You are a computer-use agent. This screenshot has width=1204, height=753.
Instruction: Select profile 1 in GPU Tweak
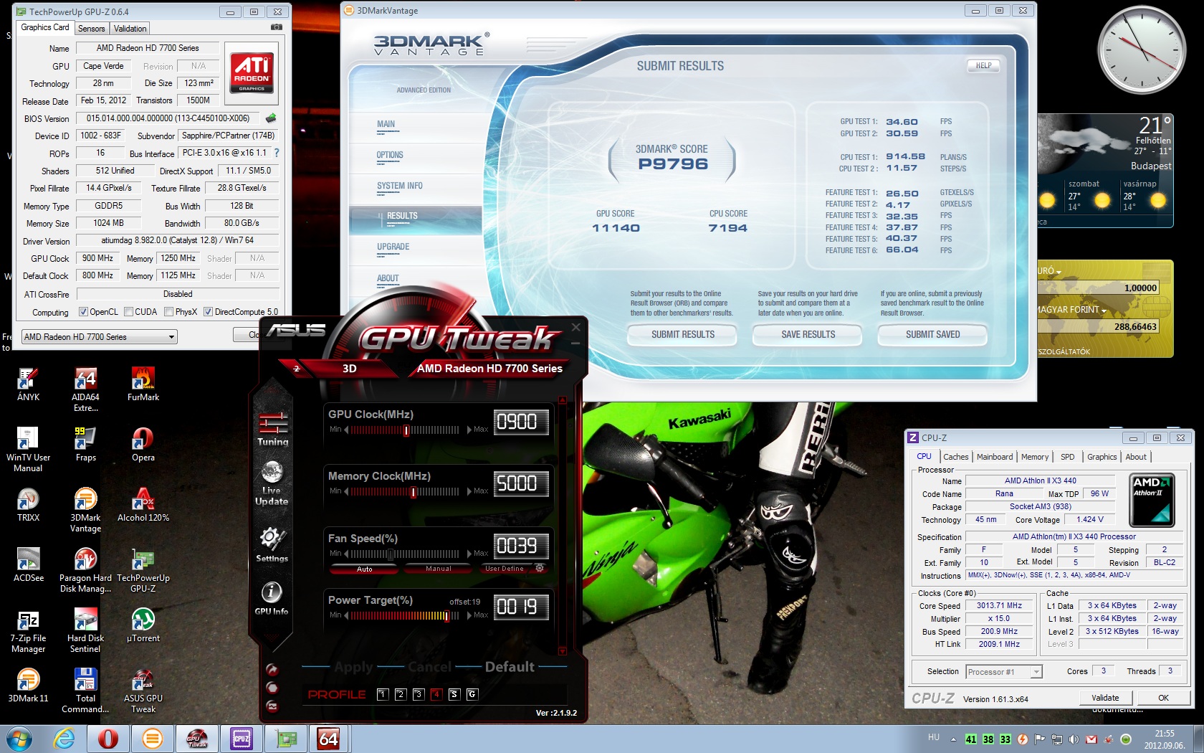[383, 694]
